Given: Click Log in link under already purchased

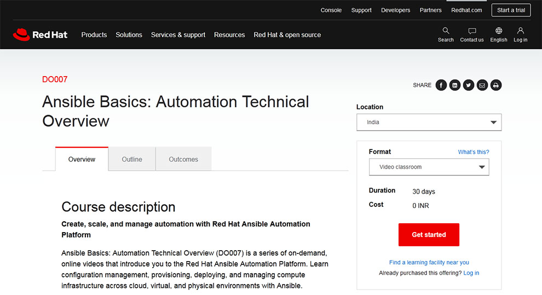Looking at the screenshot, I should (x=471, y=273).
